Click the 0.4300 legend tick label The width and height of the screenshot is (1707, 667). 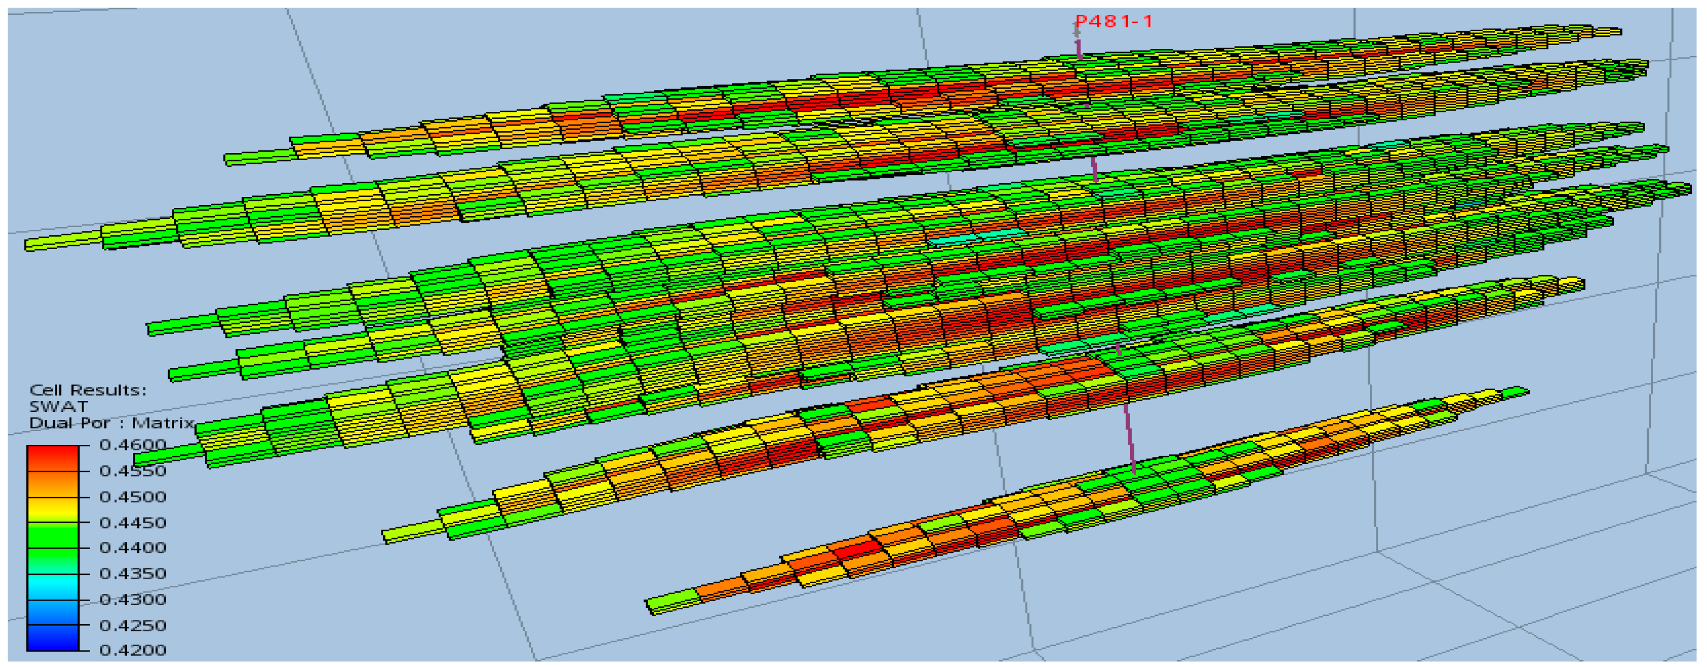[132, 600]
